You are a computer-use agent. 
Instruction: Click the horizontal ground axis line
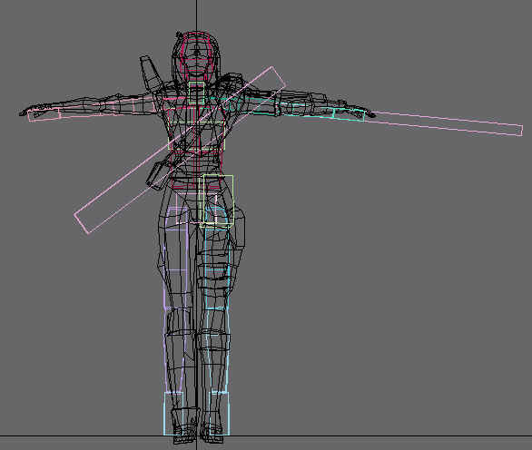click(x=266, y=435)
